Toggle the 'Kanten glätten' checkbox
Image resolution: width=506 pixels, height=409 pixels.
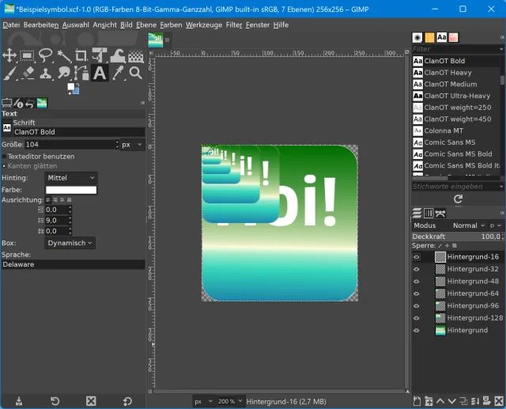[x=4, y=166]
